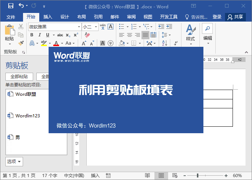Click the Editing magnifier icon
The width and height of the screenshot is (252, 180).
point(207,28)
